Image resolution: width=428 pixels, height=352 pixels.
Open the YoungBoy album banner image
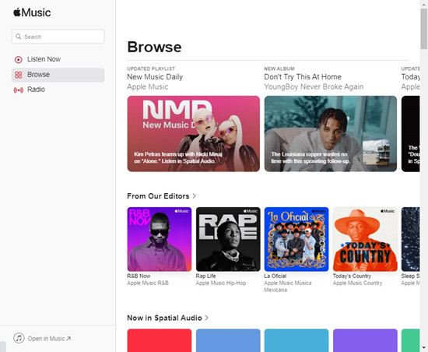coord(331,133)
